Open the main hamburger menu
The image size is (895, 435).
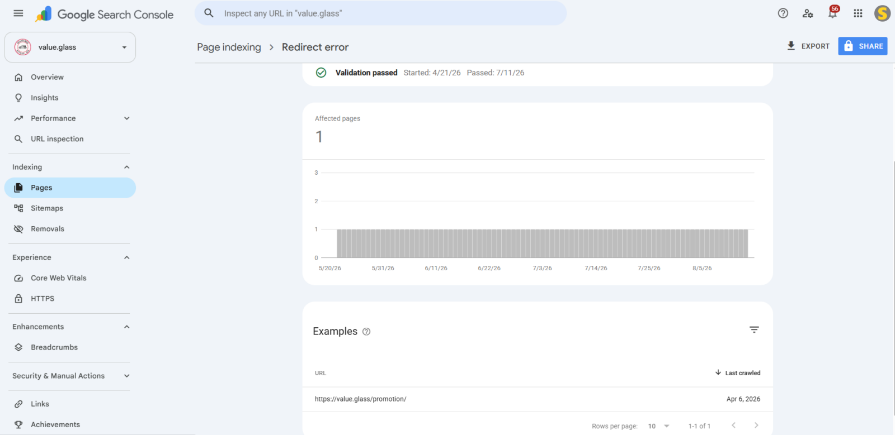tap(18, 13)
